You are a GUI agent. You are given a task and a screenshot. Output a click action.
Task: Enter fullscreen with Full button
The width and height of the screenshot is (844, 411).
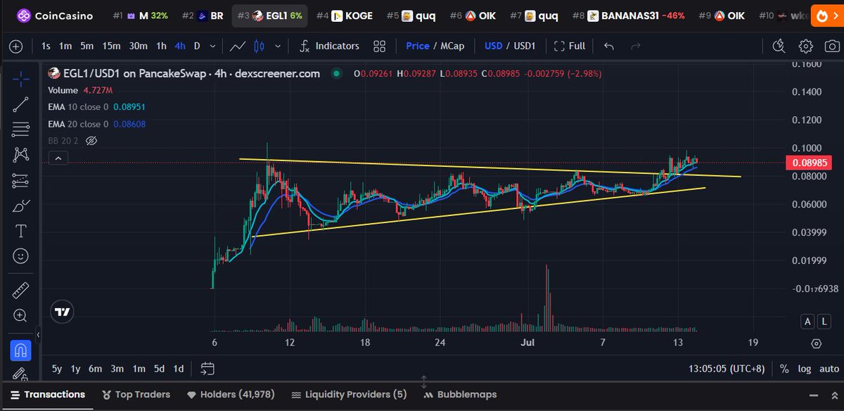[x=570, y=46]
